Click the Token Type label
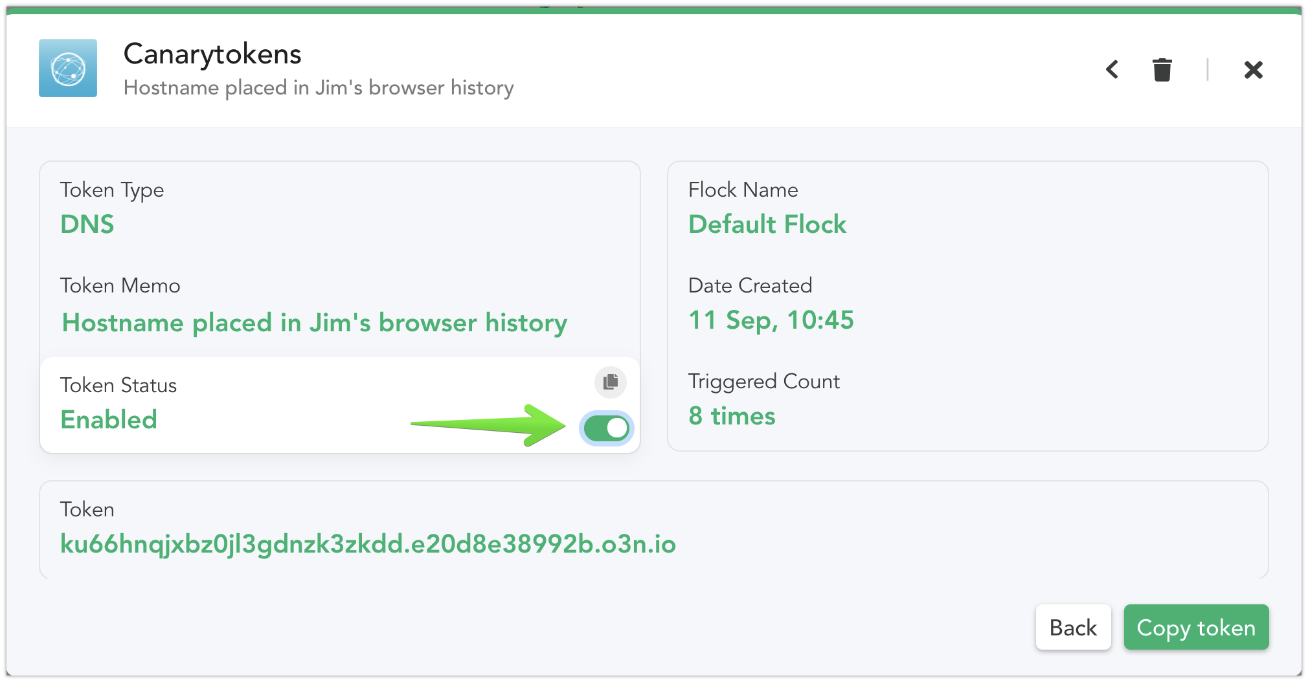This screenshot has width=1308, height=682. (112, 190)
